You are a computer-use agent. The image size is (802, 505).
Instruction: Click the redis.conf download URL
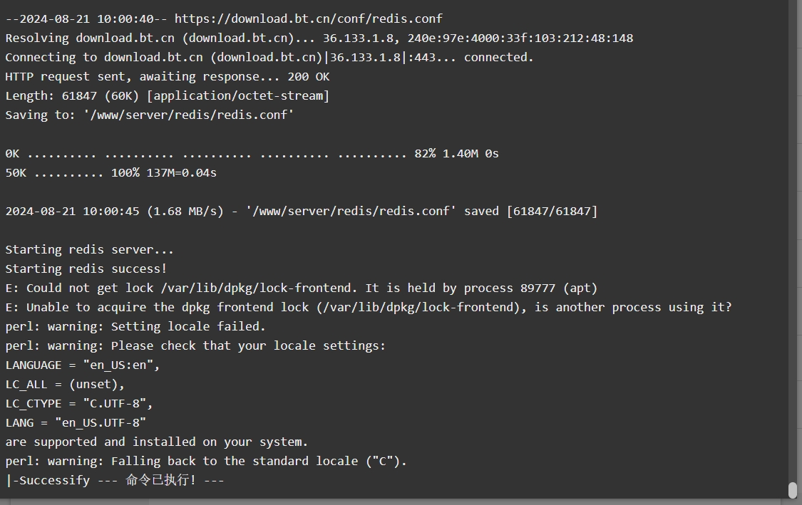click(x=309, y=19)
